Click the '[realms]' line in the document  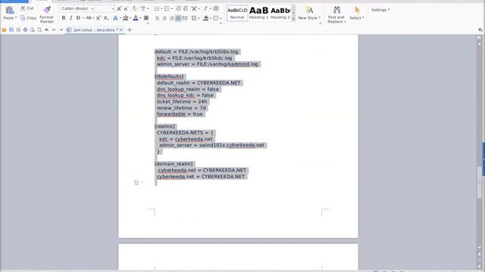pyautogui.click(x=164, y=126)
